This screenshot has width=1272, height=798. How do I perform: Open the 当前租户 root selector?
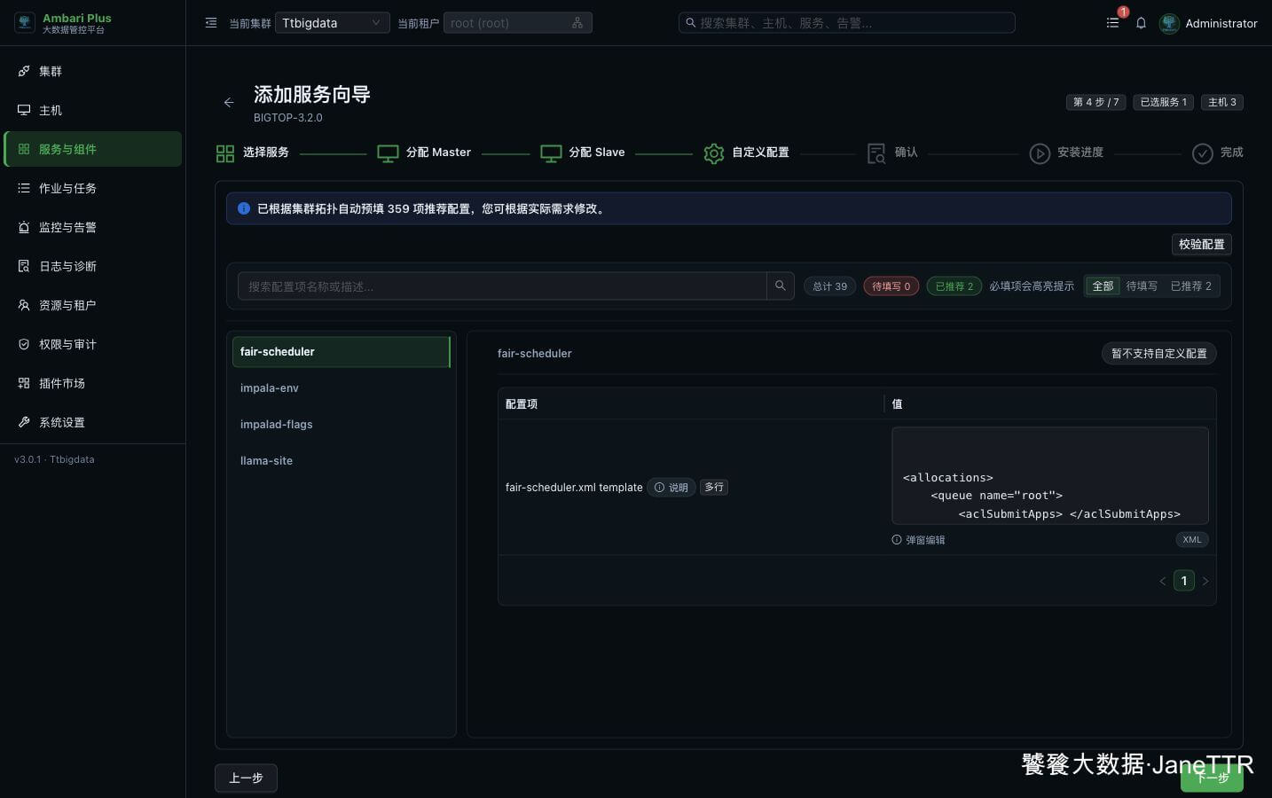[517, 23]
